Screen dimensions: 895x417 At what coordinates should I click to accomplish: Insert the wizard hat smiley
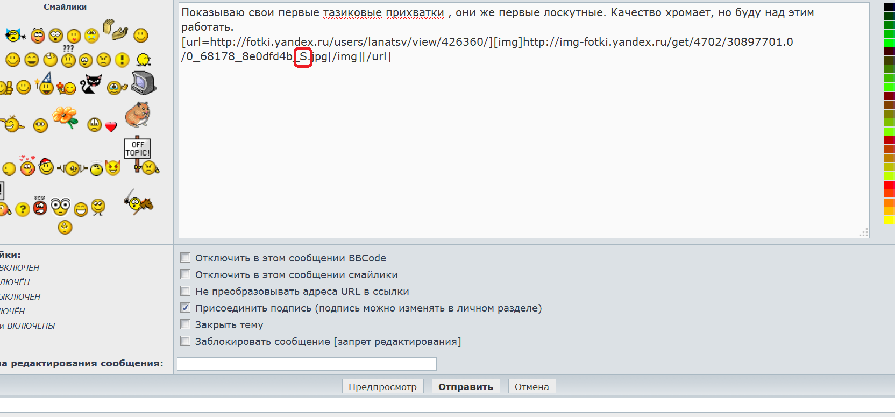click(x=45, y=83)
